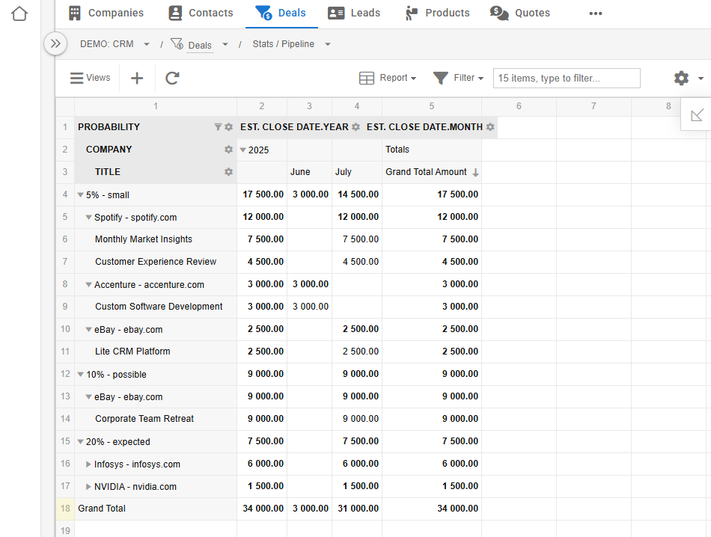Open the Quotes tab
This screenshot has height=537, width=711.
(520, 13)
